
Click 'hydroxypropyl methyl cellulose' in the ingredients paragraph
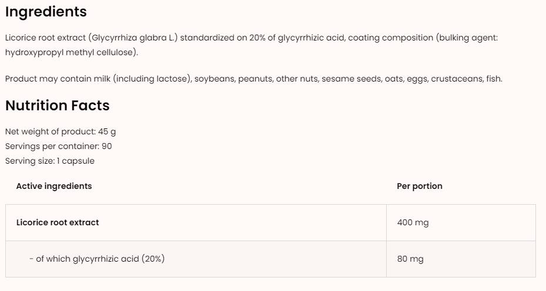tap(69, 52)
